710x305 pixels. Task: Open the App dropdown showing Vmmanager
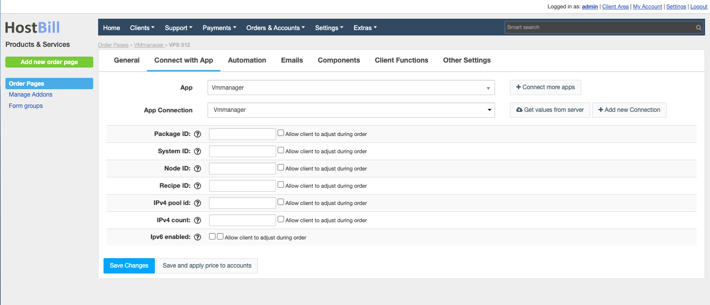351,87
